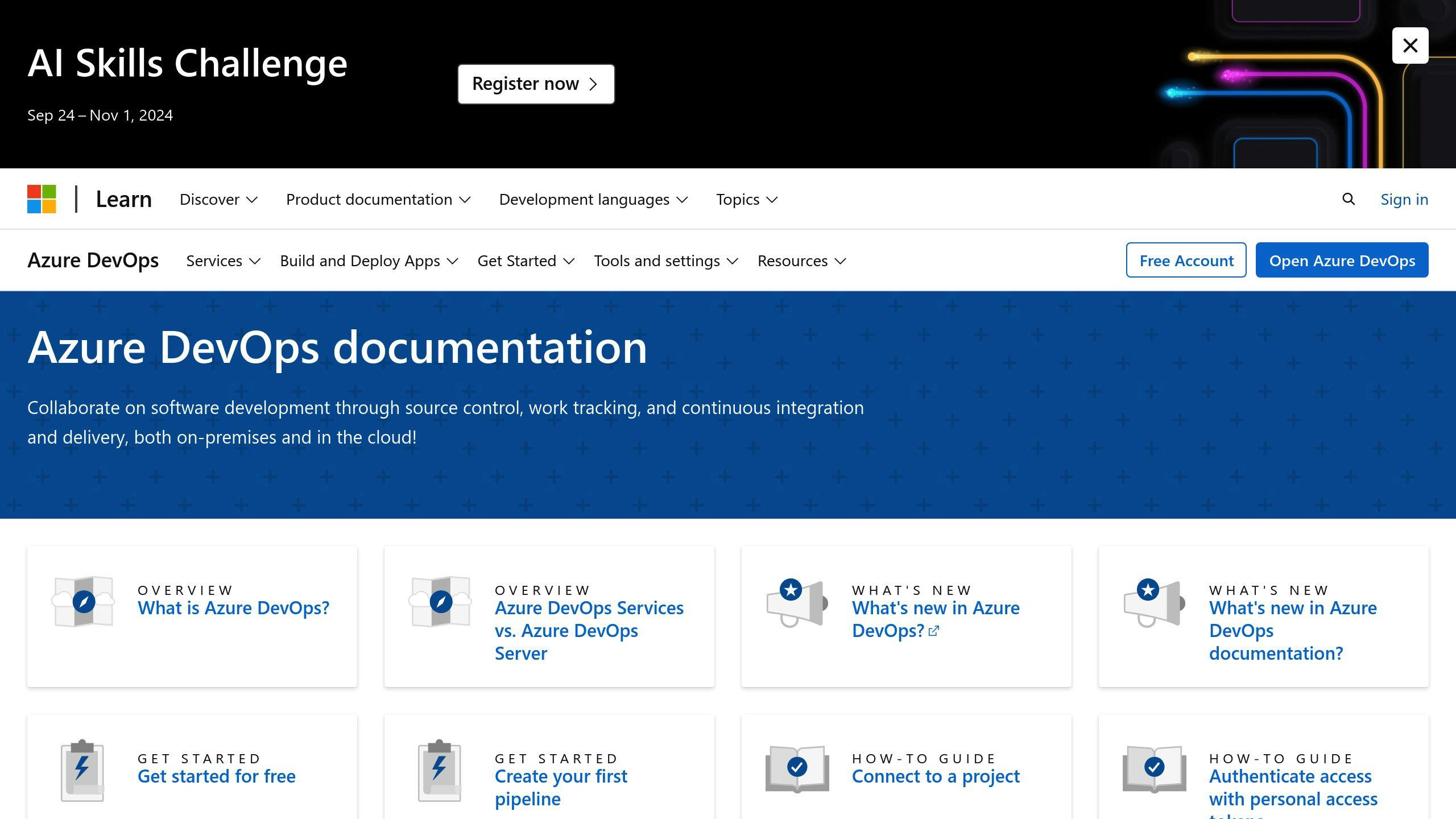Image resolution: width=1456 pixels, height=819 pixels.
Task: Open the Learn home link
Action: pos(123,199)
